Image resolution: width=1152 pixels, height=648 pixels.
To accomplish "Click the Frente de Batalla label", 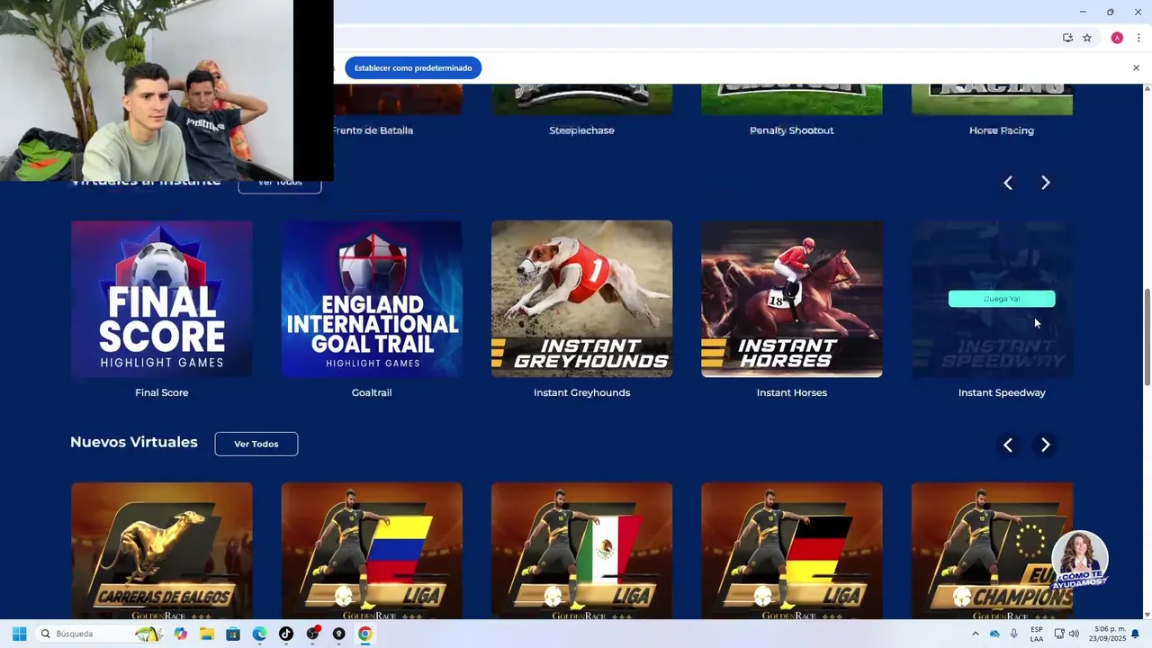I will coord(373,130).
